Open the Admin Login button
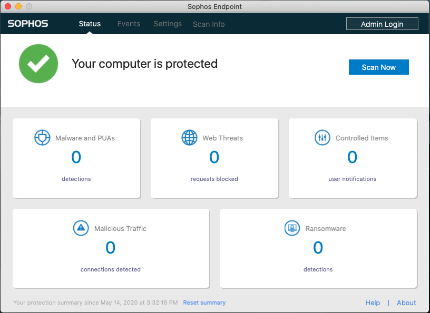This screenshot has width=430, height=313. (382, 24)
